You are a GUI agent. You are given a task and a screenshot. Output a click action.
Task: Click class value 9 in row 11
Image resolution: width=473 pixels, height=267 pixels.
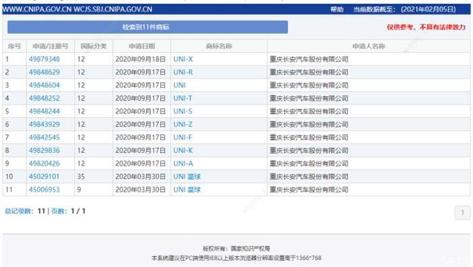point(79,189)
